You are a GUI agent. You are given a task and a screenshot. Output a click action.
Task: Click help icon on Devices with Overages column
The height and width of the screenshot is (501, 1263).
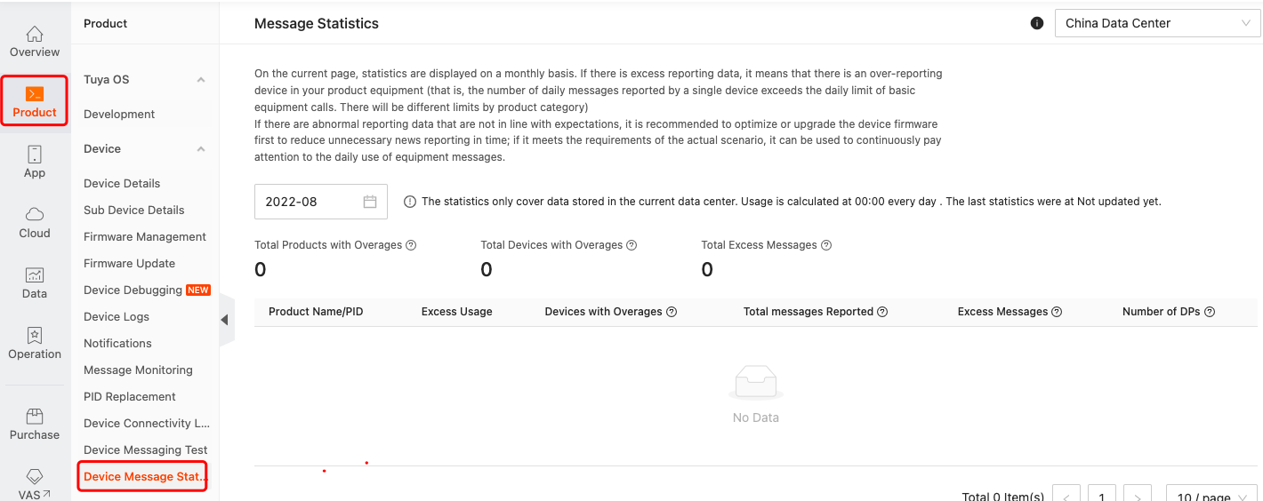(672, 312)
